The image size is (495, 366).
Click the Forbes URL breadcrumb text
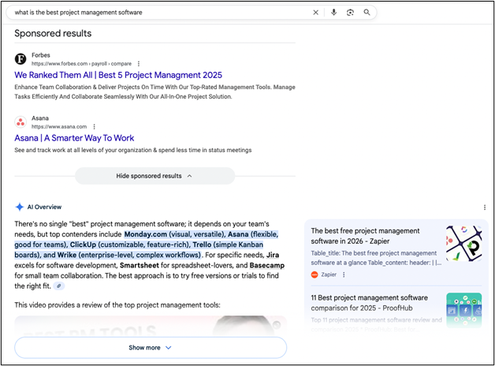pos(81,64)
